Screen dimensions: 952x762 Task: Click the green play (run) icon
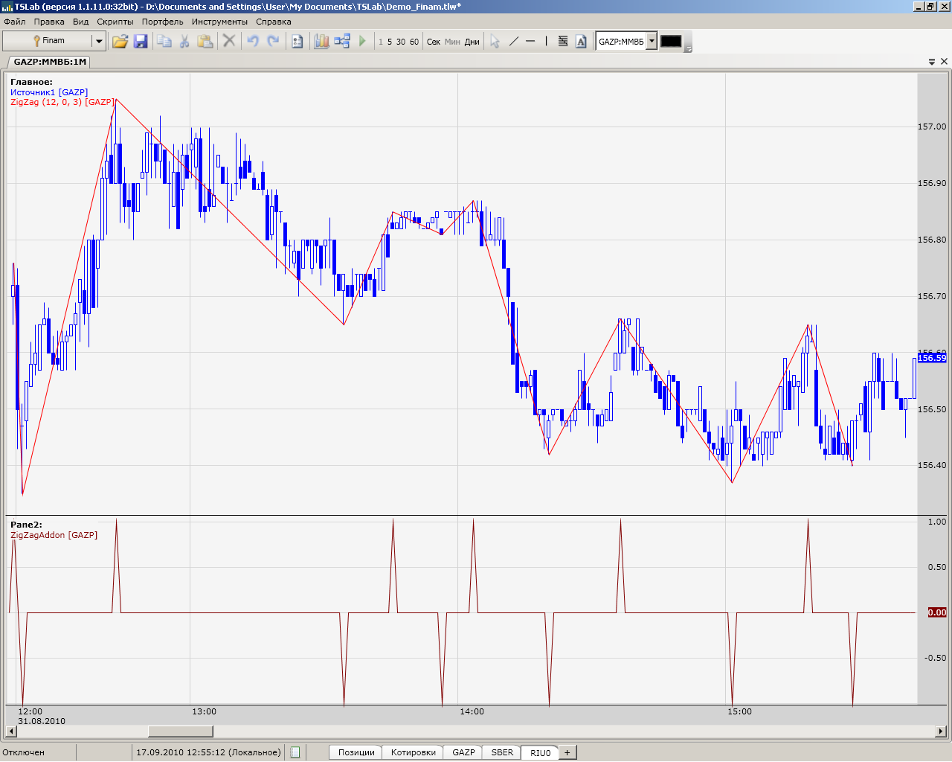363,42
